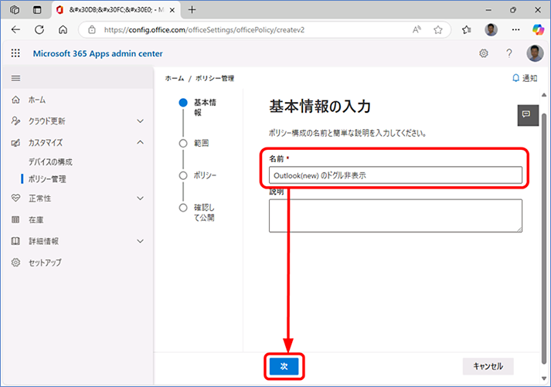Reload page with refresh icon
The image size is (551, 387).
coord(39,30)
